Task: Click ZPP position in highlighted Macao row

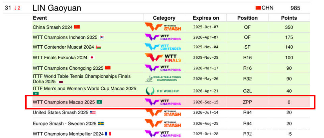Action: coord(247,102)
